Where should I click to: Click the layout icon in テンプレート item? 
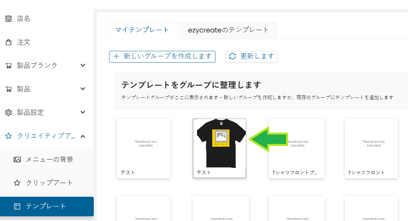[x=17, y=207]
